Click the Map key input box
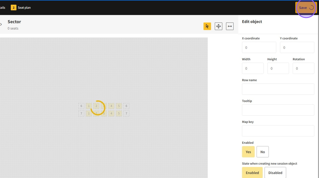This screenshot has height=178, width=319. tap(278, 131)
